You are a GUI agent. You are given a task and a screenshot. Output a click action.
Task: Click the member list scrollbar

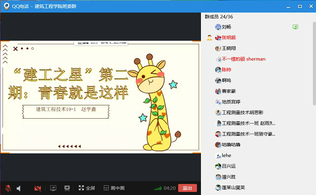tap(314, 64)
